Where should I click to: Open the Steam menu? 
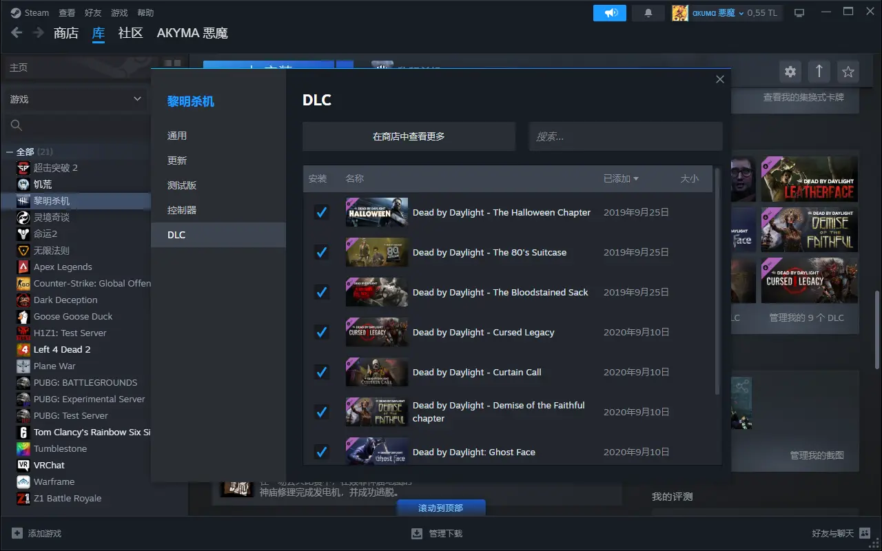[x=30, y=12]
